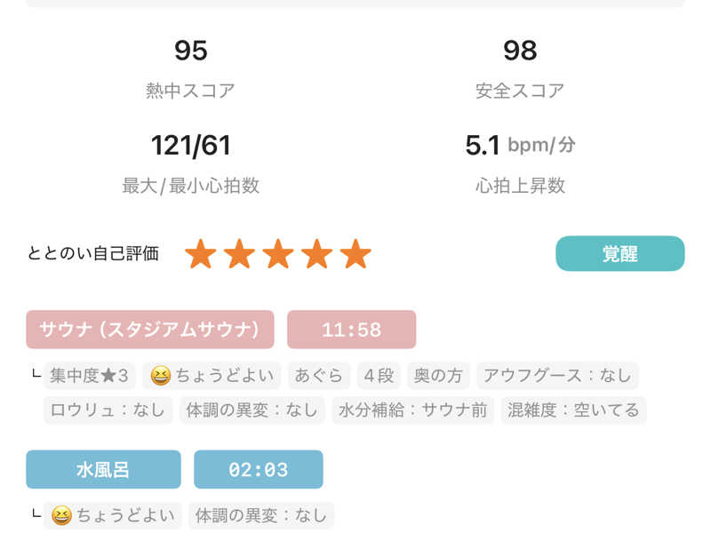Tap the first rating star
Image resolution: width=711 pixels, height=533 pixels.
click(201, 254)
